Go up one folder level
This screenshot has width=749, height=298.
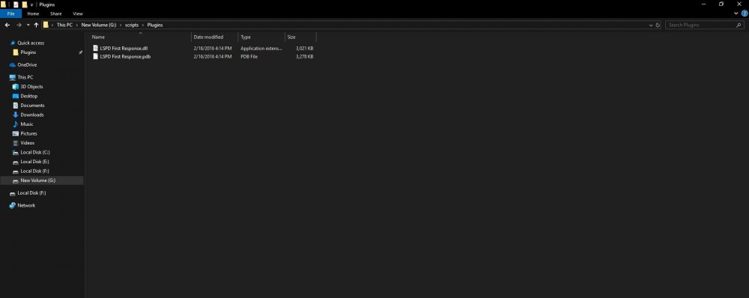point(36,25)
